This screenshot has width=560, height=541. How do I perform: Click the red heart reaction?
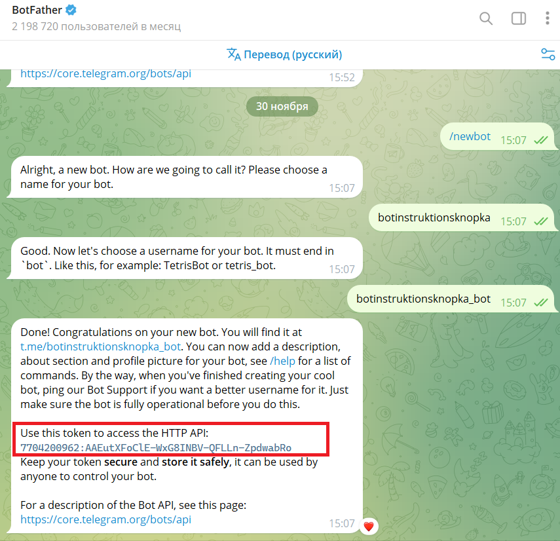pos(369,526)
